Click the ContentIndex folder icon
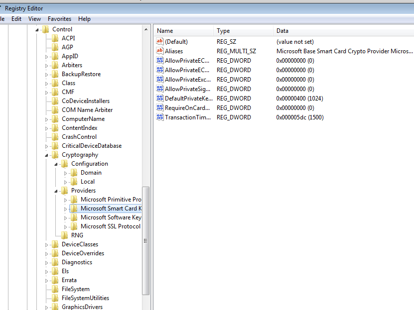This screenshot has width=414, height=310. [55, 128]
